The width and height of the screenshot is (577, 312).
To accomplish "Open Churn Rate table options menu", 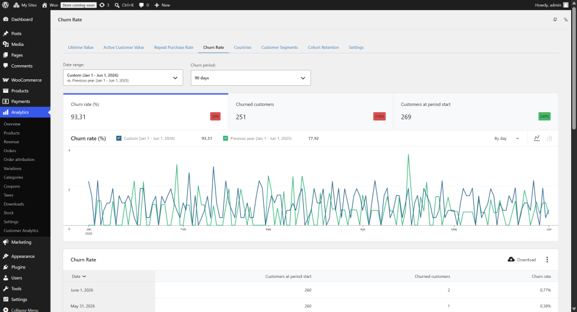I will tap(547, 260).
